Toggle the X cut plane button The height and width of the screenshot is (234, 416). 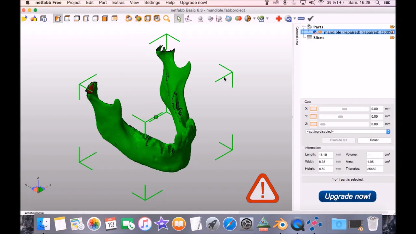pyautogui.click(x=313, y=109)
